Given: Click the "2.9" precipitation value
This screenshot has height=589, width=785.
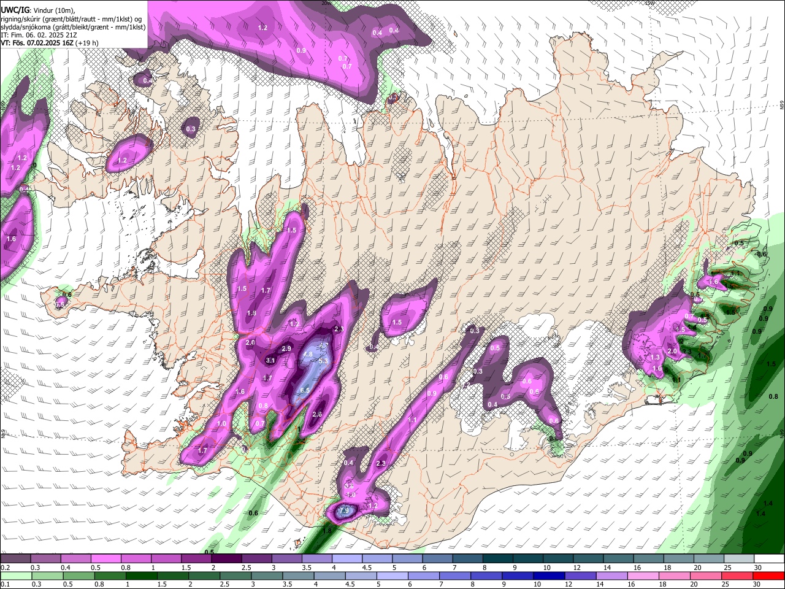Looking at the screenshot, I should [286, 348].
